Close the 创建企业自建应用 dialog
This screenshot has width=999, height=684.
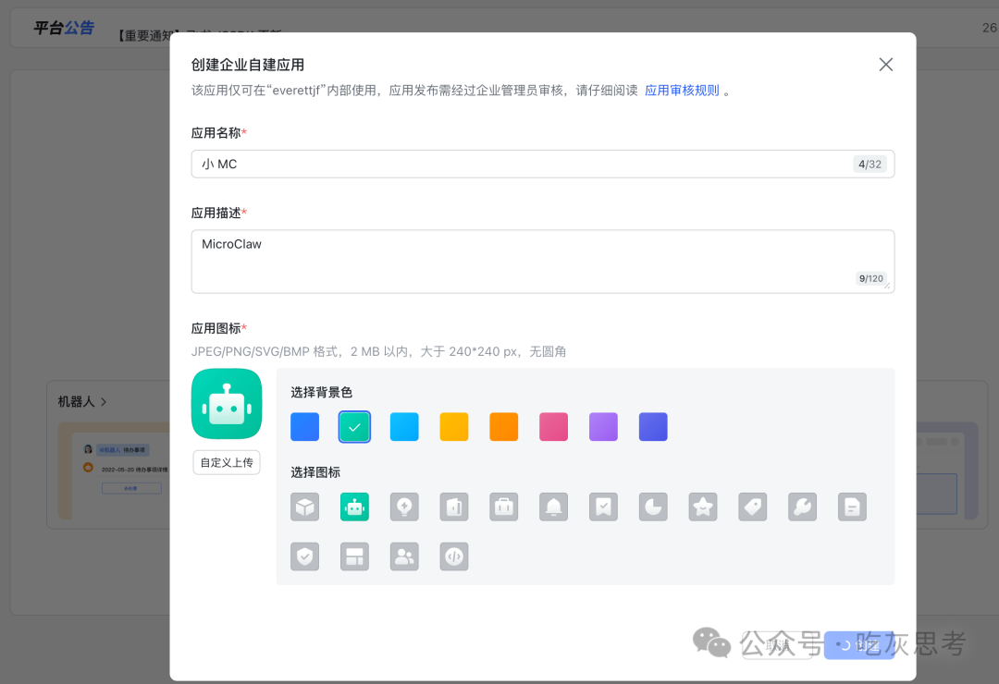(x=885, y=65)
